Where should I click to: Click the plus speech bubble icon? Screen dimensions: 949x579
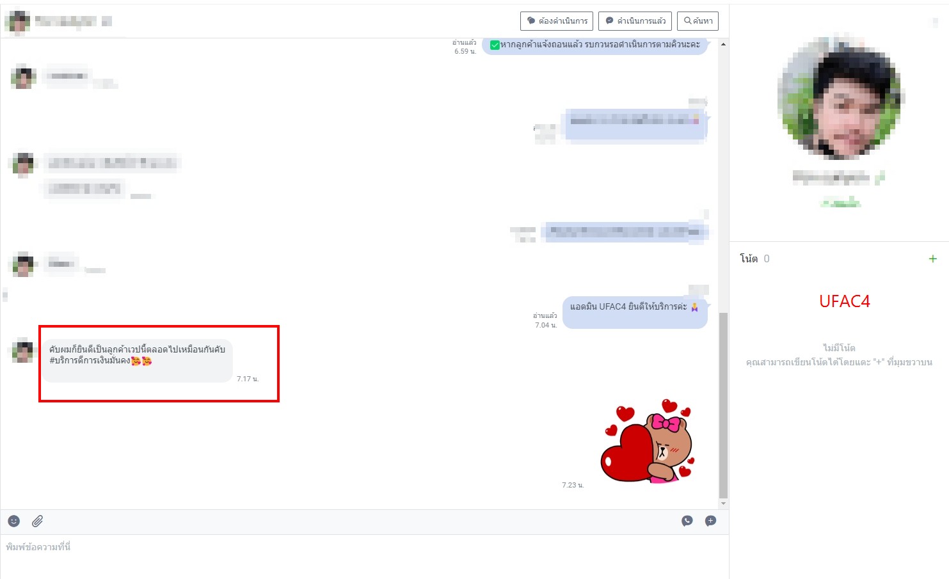[710, 521]
